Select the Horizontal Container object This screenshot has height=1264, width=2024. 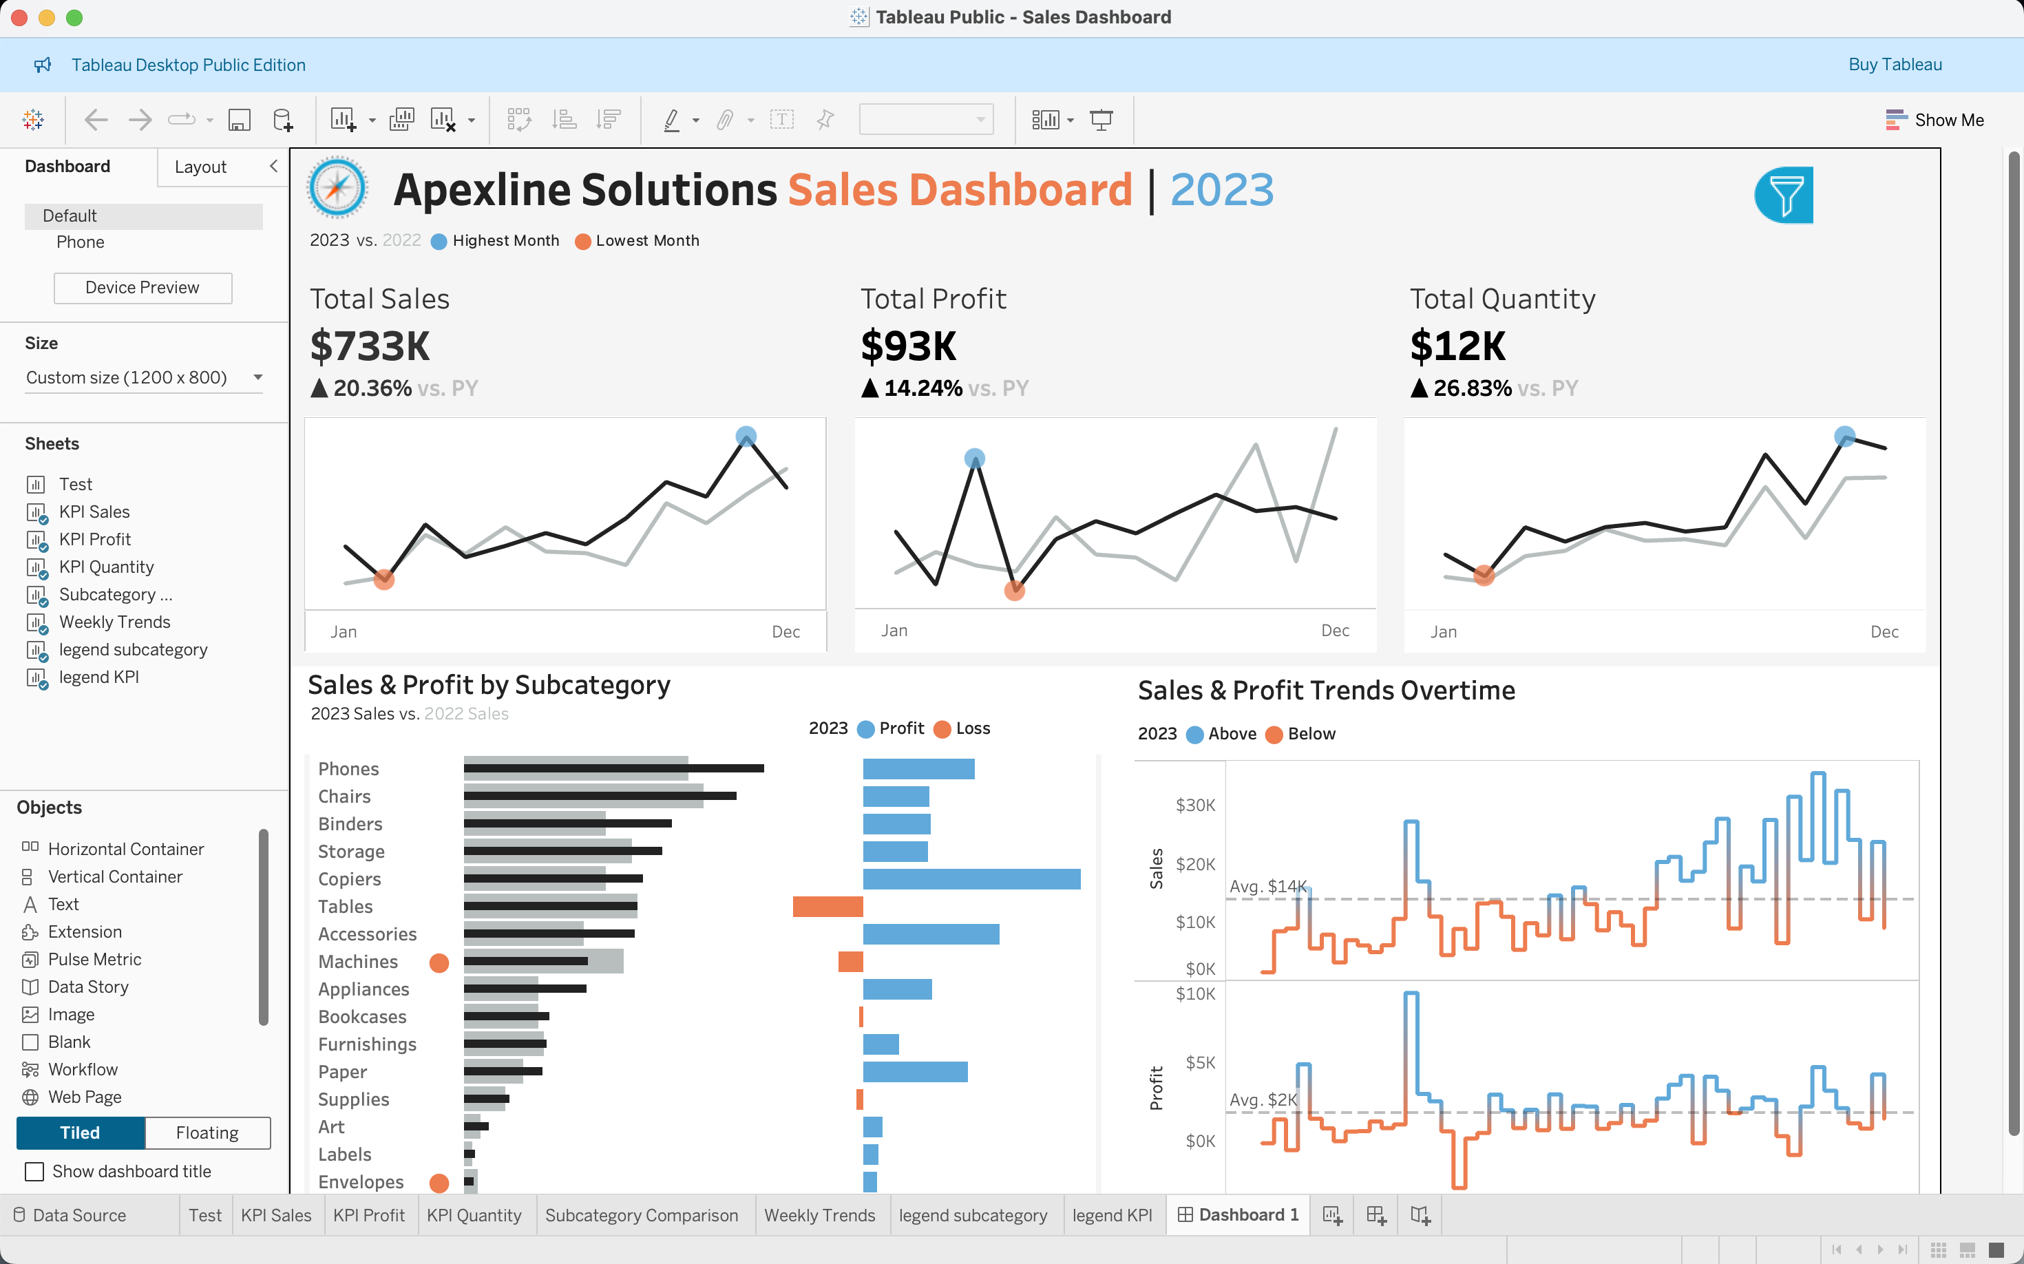point(125,848)
